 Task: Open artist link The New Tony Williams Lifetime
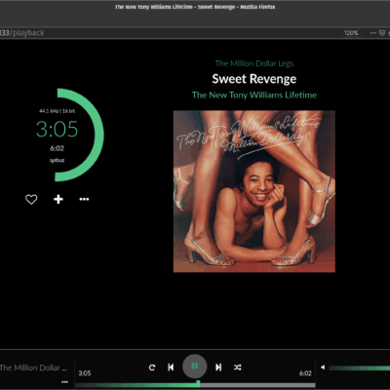point(254,95)
